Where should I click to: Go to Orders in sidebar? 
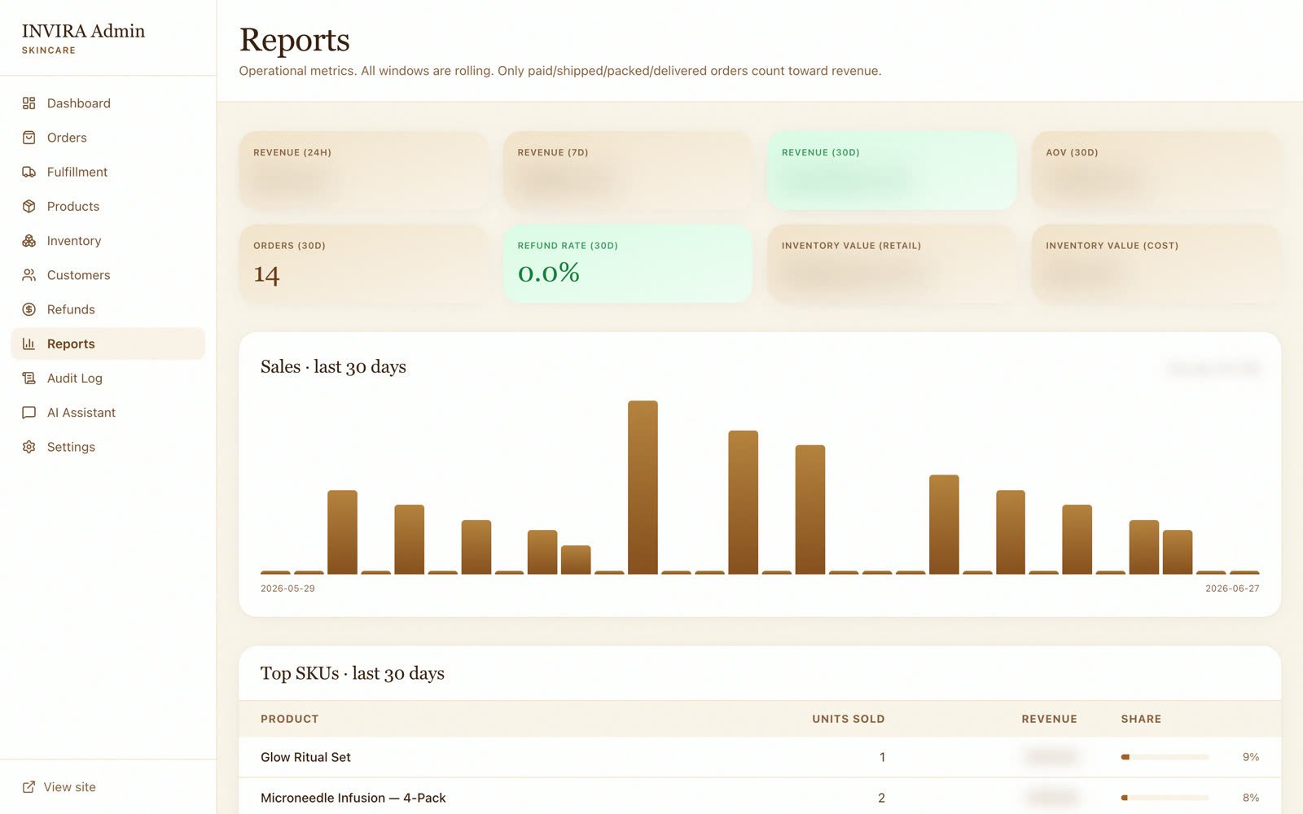(108, 138)
